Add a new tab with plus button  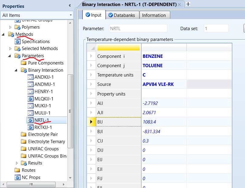click(188, 4)
